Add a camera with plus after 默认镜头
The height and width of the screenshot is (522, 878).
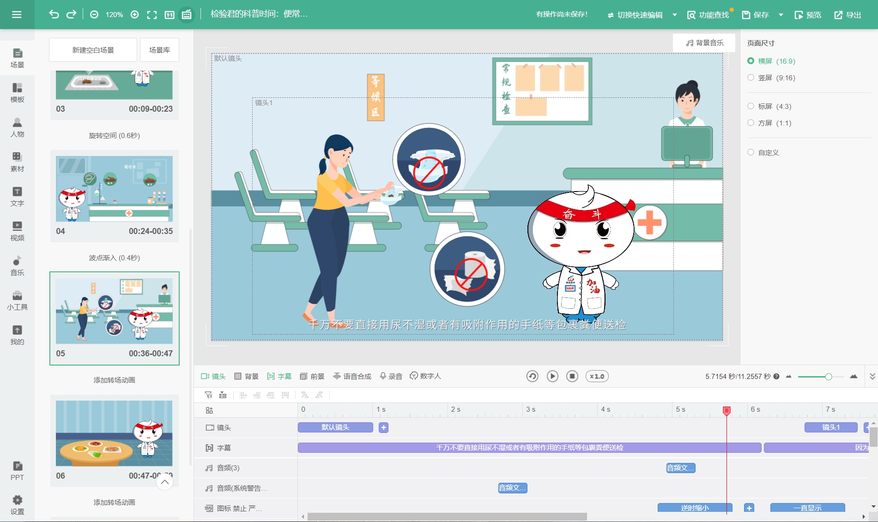pos(383,427)
